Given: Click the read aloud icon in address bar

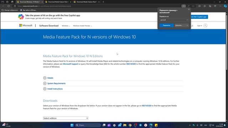Looking at the screenshot, I should coord(188,6).
